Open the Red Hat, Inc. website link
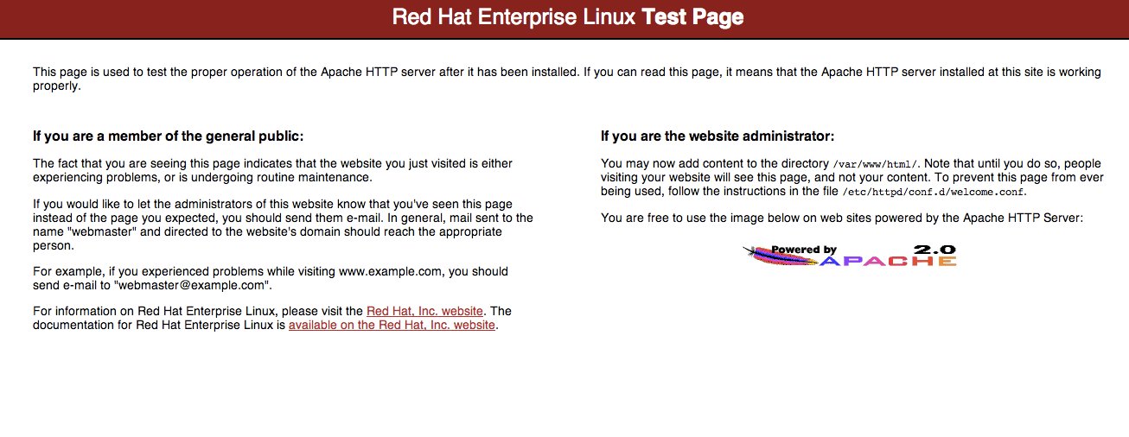The height and width of the screenshot is (437, 1129). click(424, 311)
